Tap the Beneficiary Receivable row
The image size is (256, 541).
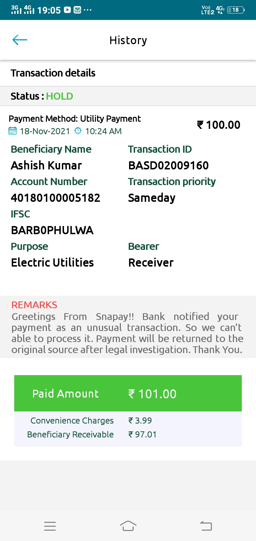[x=128, y=435]
